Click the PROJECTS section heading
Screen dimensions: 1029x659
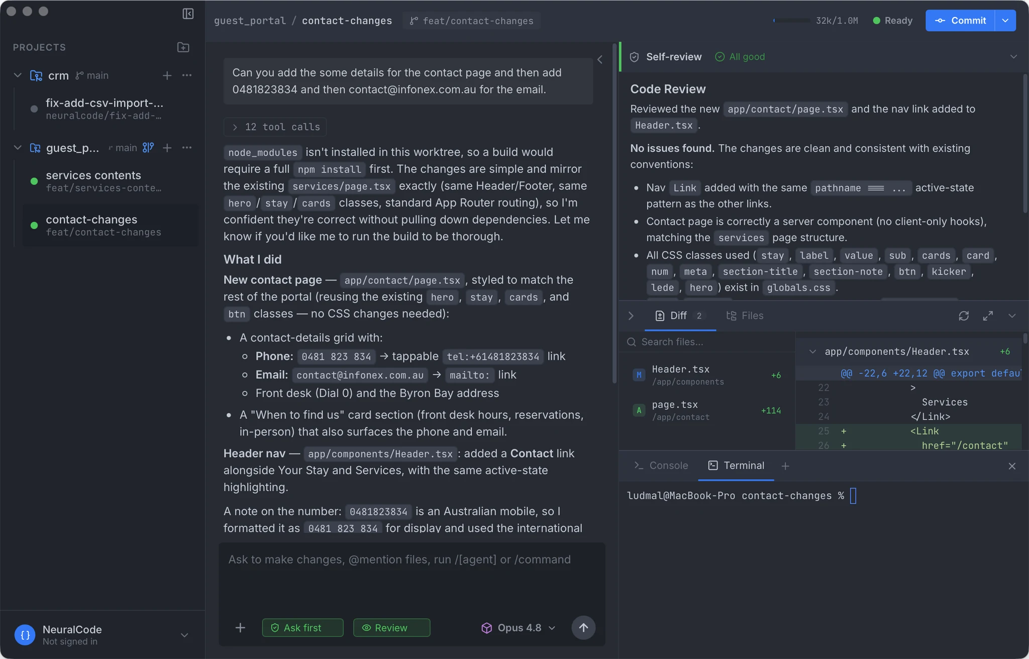39,47
